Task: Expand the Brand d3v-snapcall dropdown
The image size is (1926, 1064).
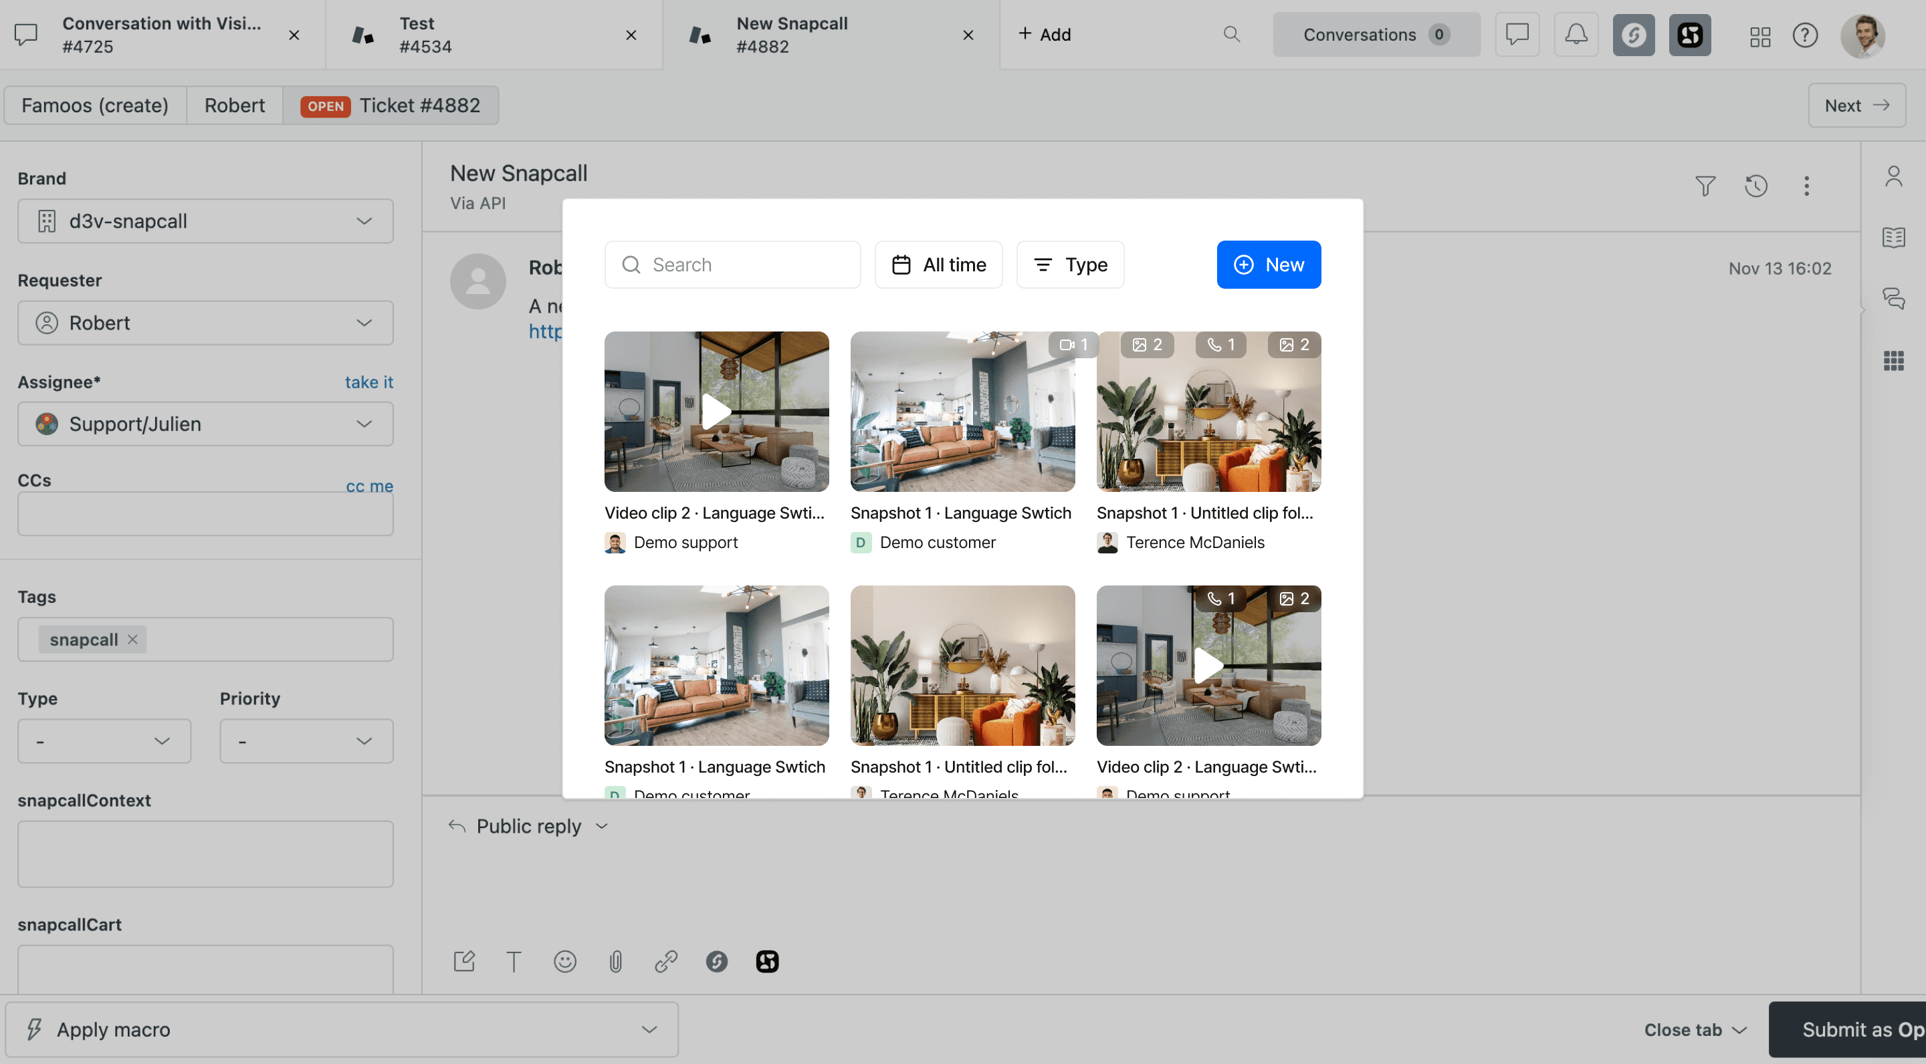Action: tap(205, 221)
